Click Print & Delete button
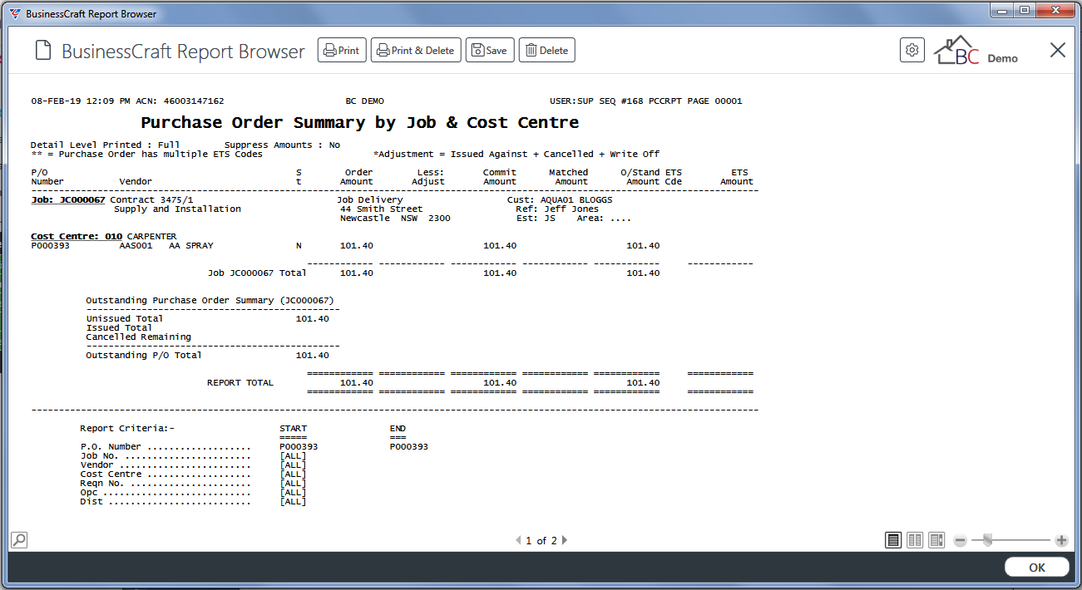 click(x=416, y=51)
